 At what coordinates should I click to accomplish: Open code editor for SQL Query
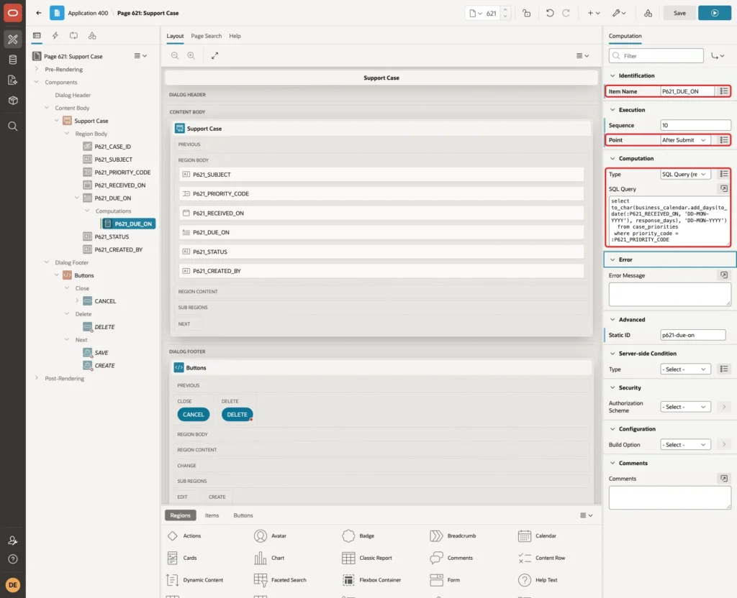pyautogui.click(x=724, y=189)
